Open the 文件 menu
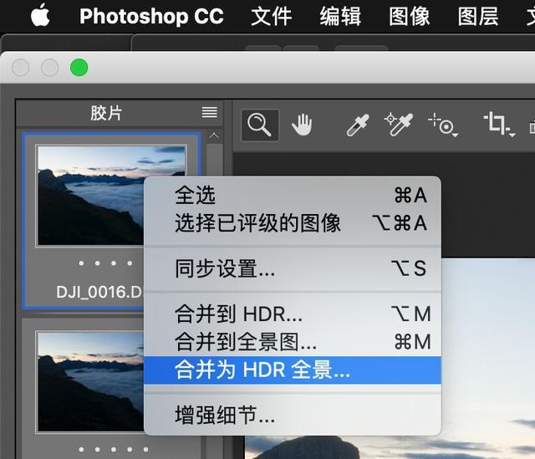Viewport: 535px width, 459px height. click(271, 16)
